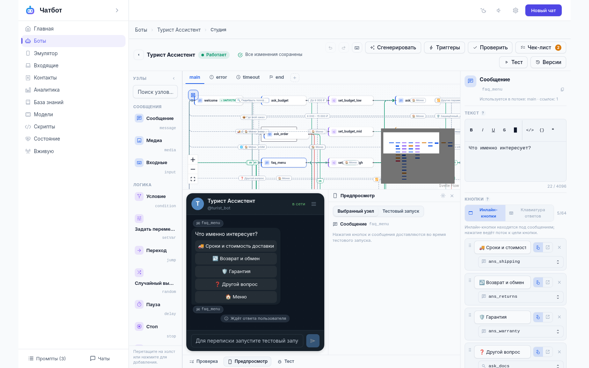Click the undo arrow icon
The height and width of the screenshot is (368, 589).
point(330,47)
